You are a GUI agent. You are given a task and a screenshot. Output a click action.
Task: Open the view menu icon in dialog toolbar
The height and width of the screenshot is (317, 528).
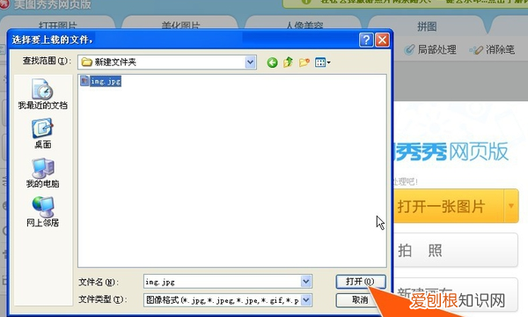click(323, 63)
